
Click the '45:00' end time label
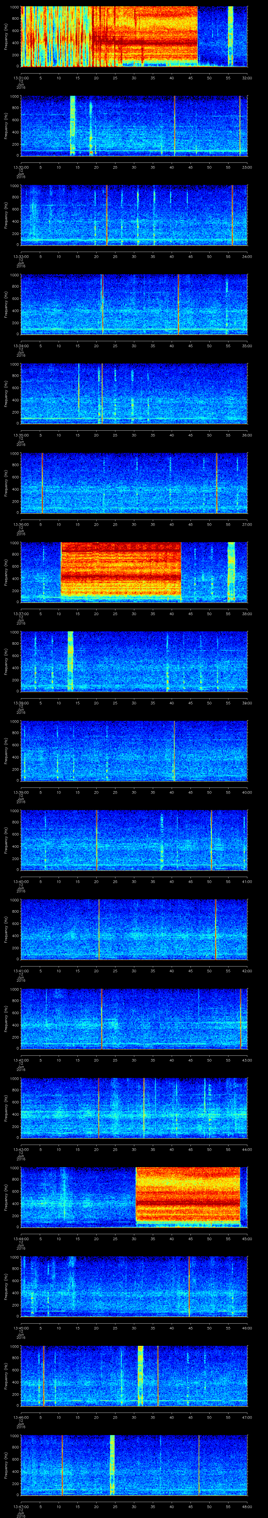247,1238
